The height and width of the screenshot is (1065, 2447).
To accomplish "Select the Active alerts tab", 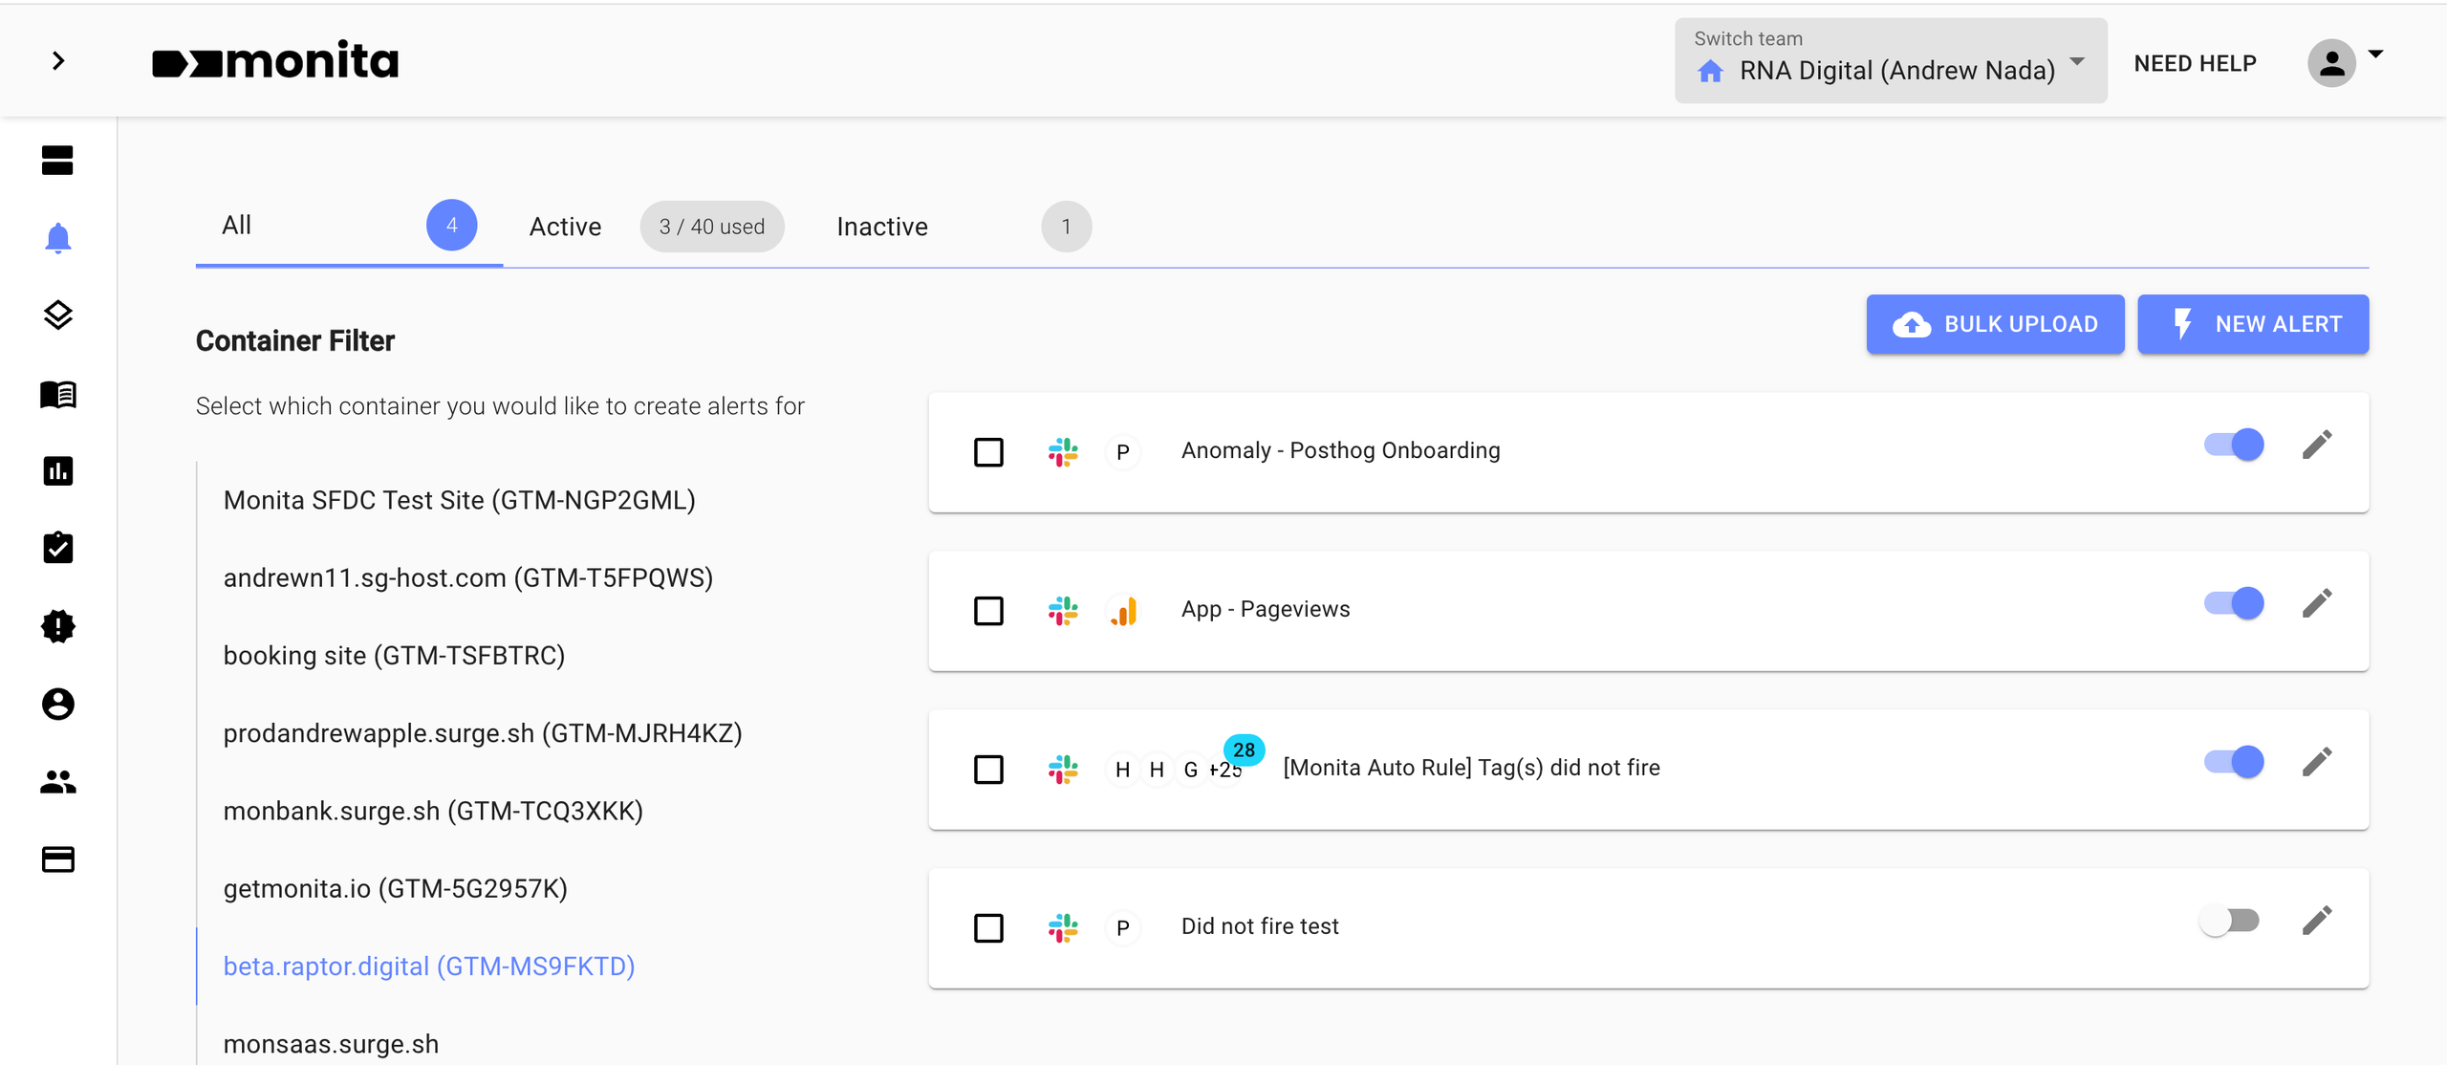I will 565,227.
